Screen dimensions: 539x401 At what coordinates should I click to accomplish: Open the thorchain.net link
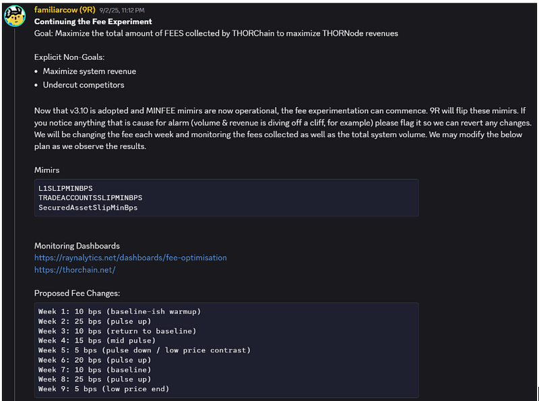click(75, 270)
